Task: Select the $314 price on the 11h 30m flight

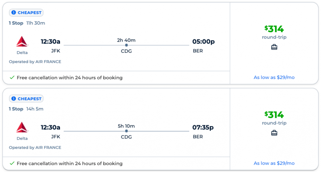Action: pos(274,29)
